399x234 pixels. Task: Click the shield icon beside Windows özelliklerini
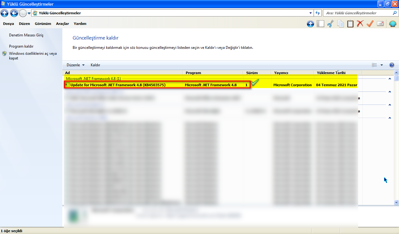5,54
